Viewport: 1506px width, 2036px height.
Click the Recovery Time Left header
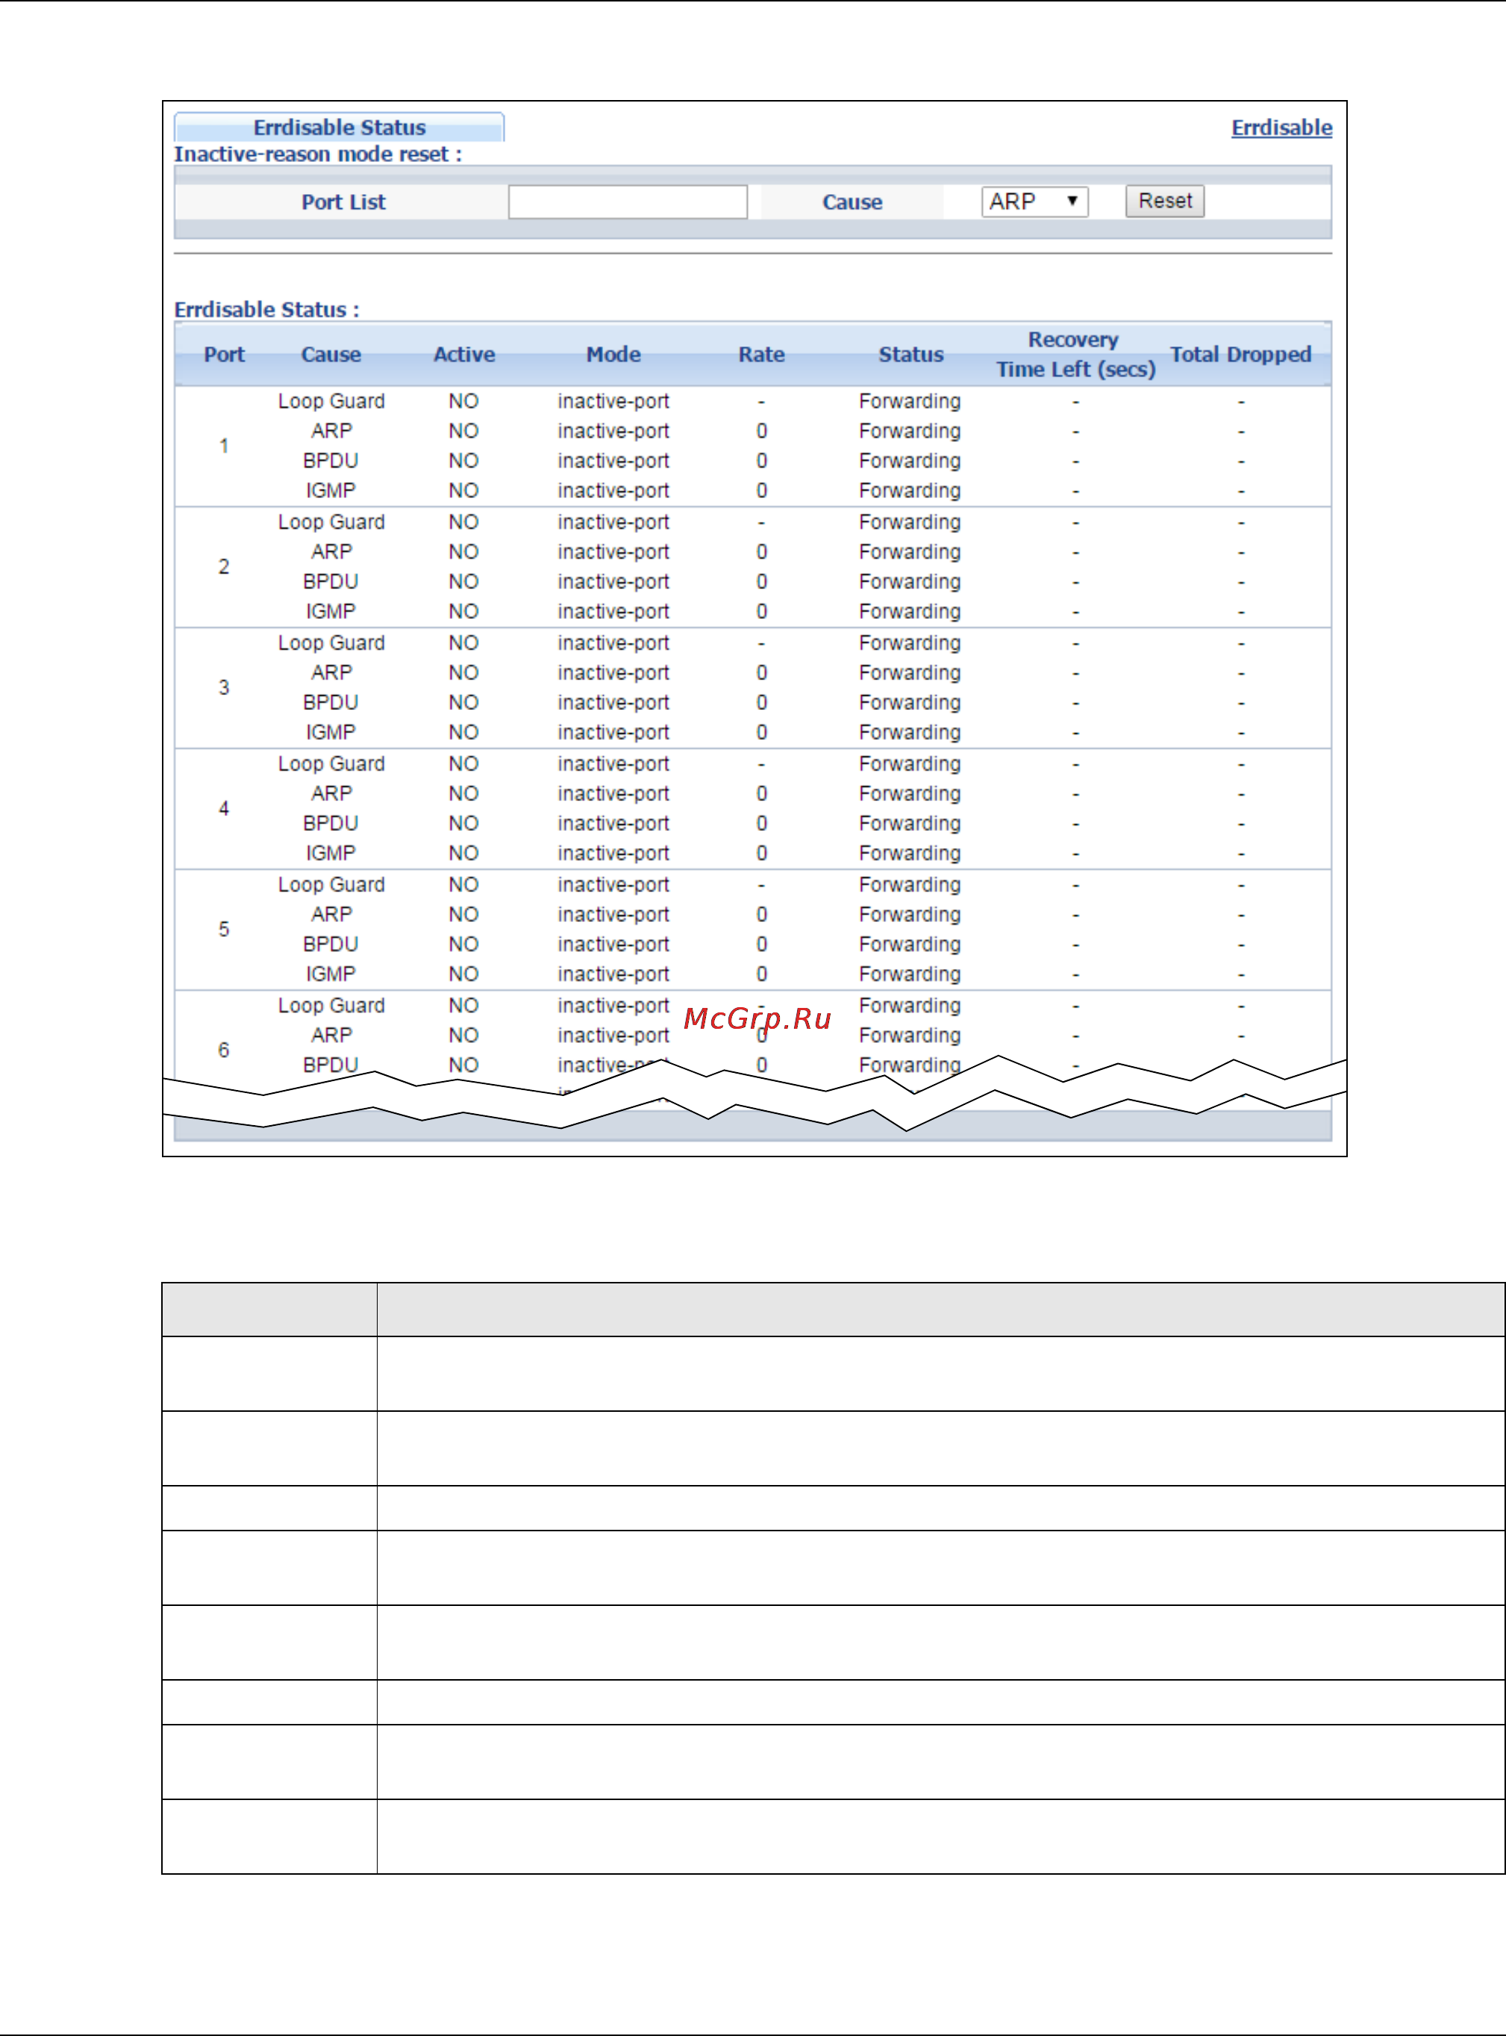click(x=1075, y=355)
